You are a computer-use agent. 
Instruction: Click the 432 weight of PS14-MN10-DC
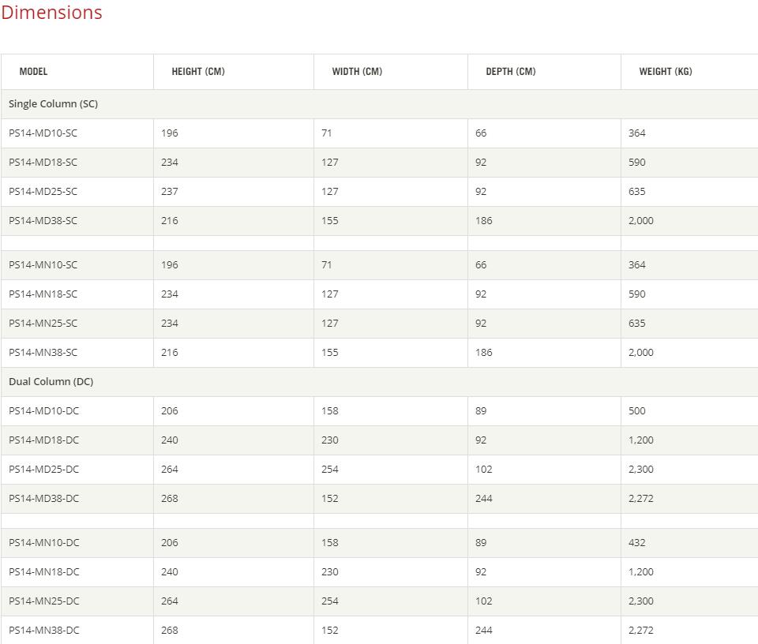[637, 543]
